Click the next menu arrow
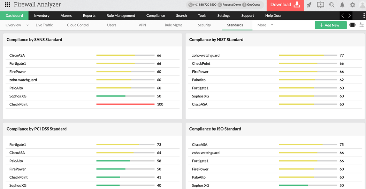 [349, 16]
